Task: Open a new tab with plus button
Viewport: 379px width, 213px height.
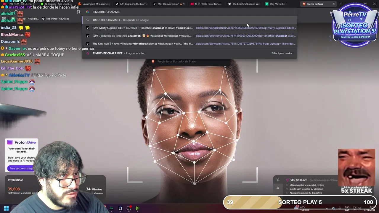Action: point(341,4)
